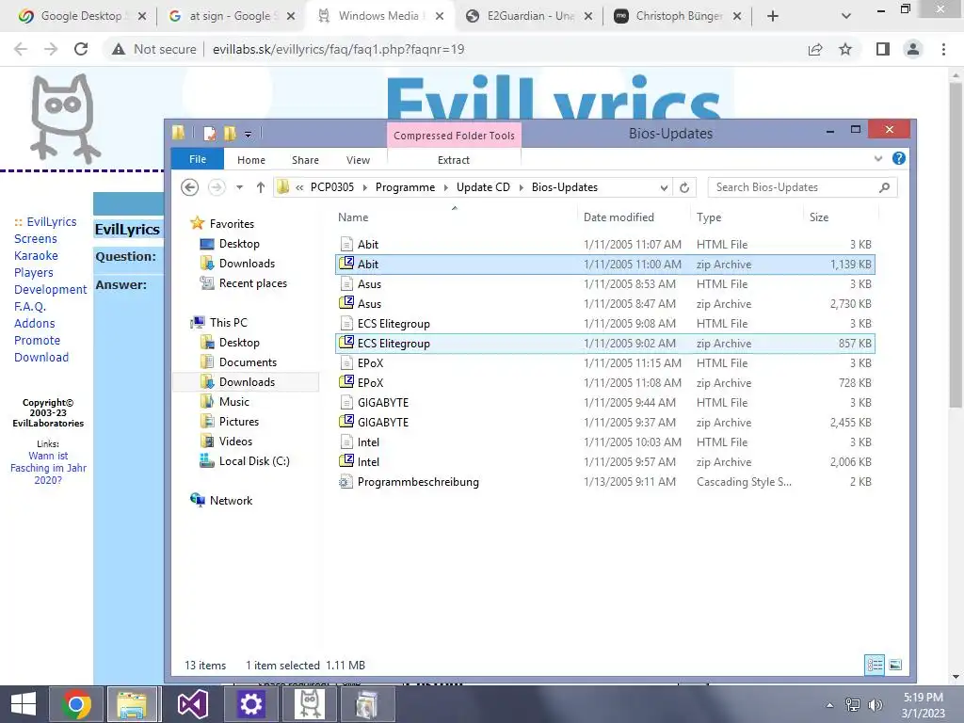Sort by Date modified column header
Viewport: 964px width, 723px height.
(619, 217)
